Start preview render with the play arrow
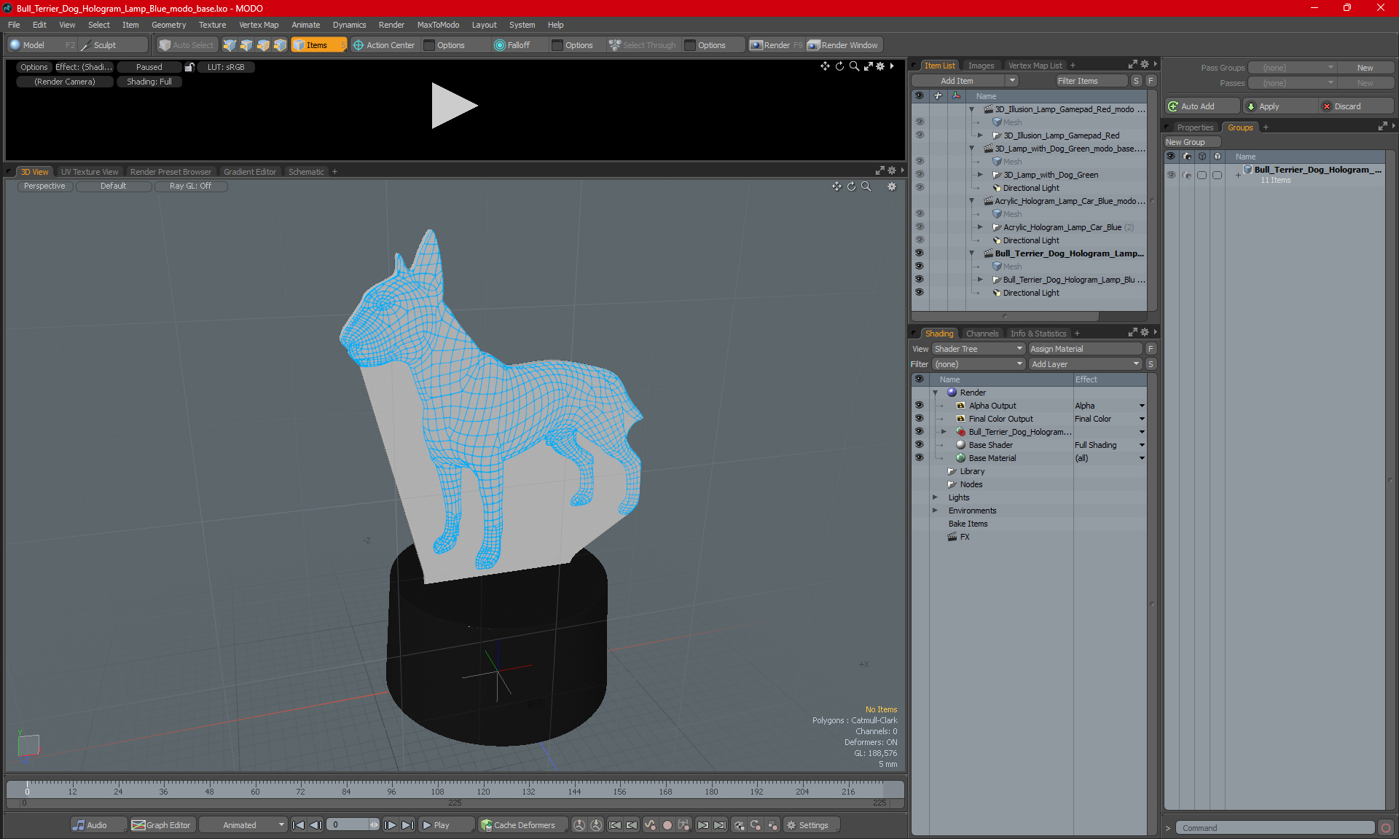The height and width of the screenshot is (839, 1399). point(454,106)
